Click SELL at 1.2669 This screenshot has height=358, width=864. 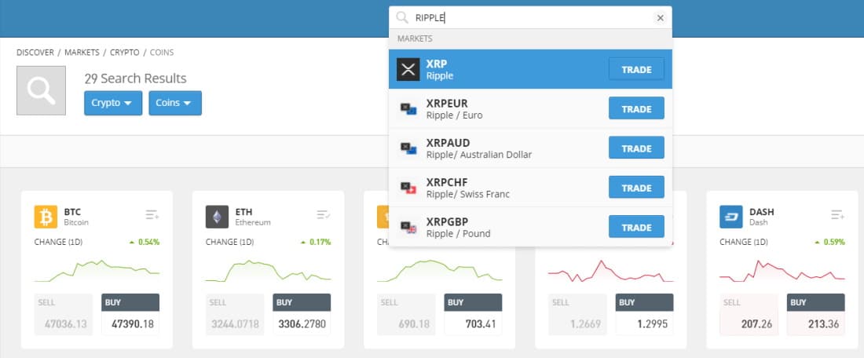(577, 315)
